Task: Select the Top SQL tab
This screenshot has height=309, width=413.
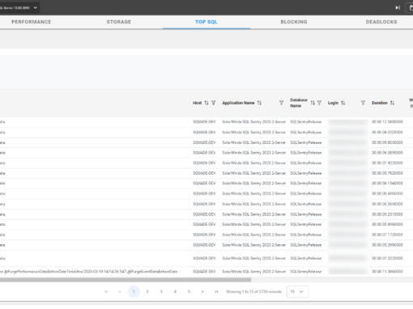Action: click(x=206, y=22)
